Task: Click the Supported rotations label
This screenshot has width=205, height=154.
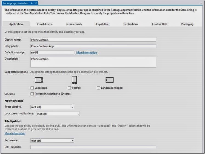Action: click(x=16, y=72)
